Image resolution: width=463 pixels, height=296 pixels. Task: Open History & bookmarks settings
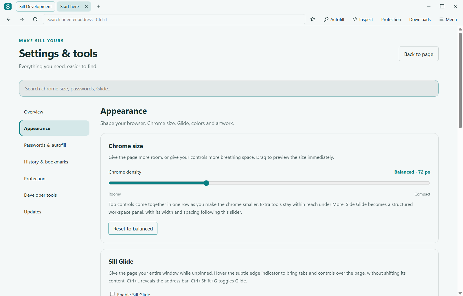pyautogui.click(x=54, y=162)
